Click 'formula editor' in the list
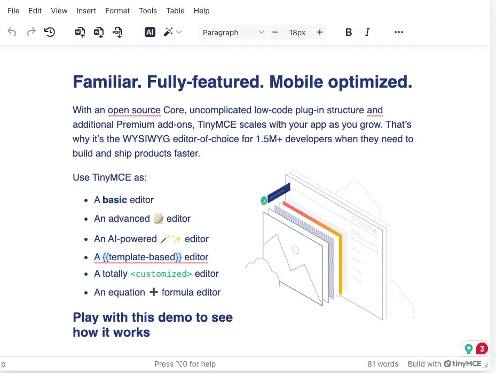Image resolution: width=496 pixels, height=373 pixels. click(x=191, y=292)
